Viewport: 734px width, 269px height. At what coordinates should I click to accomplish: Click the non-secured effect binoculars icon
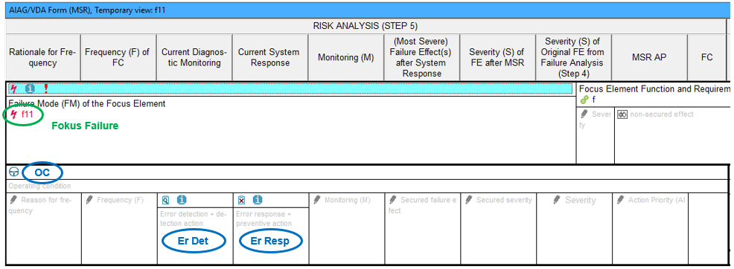click(622, 114)
